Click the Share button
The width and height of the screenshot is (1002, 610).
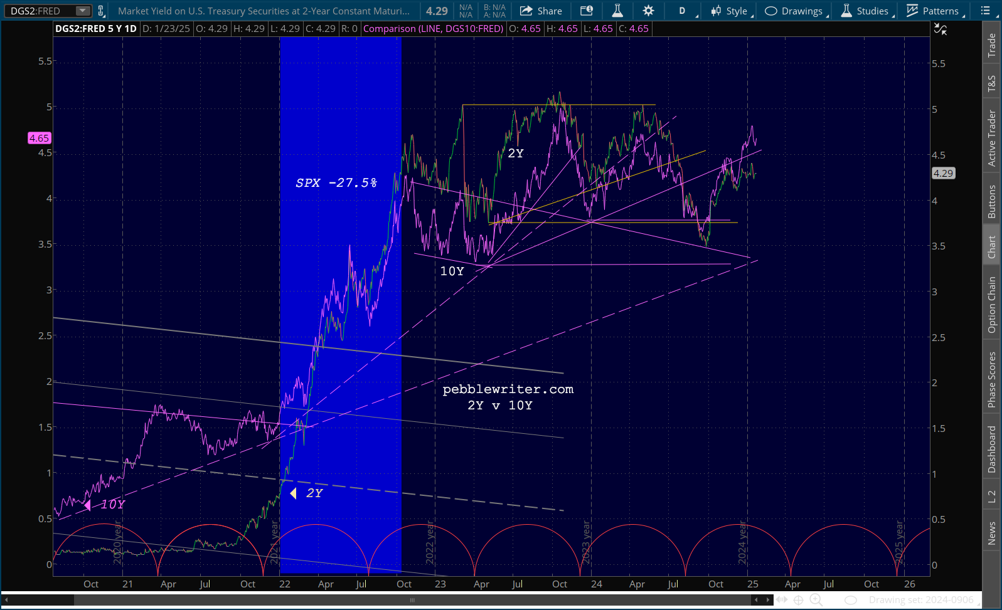[541, 11]
